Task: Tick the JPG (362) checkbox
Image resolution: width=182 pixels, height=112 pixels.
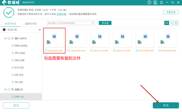Action: (x=13, y=53)
